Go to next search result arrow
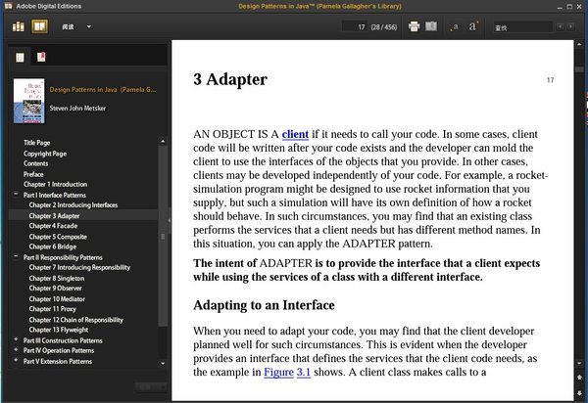This screenshot has width=588, height=403. coord(570,26)
